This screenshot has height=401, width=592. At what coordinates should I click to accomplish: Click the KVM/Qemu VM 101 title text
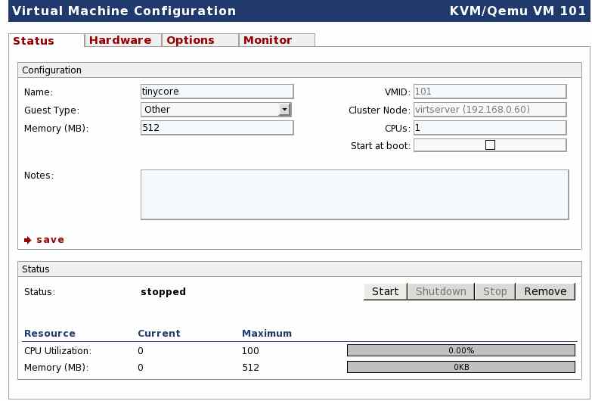(x=517, y=11)
